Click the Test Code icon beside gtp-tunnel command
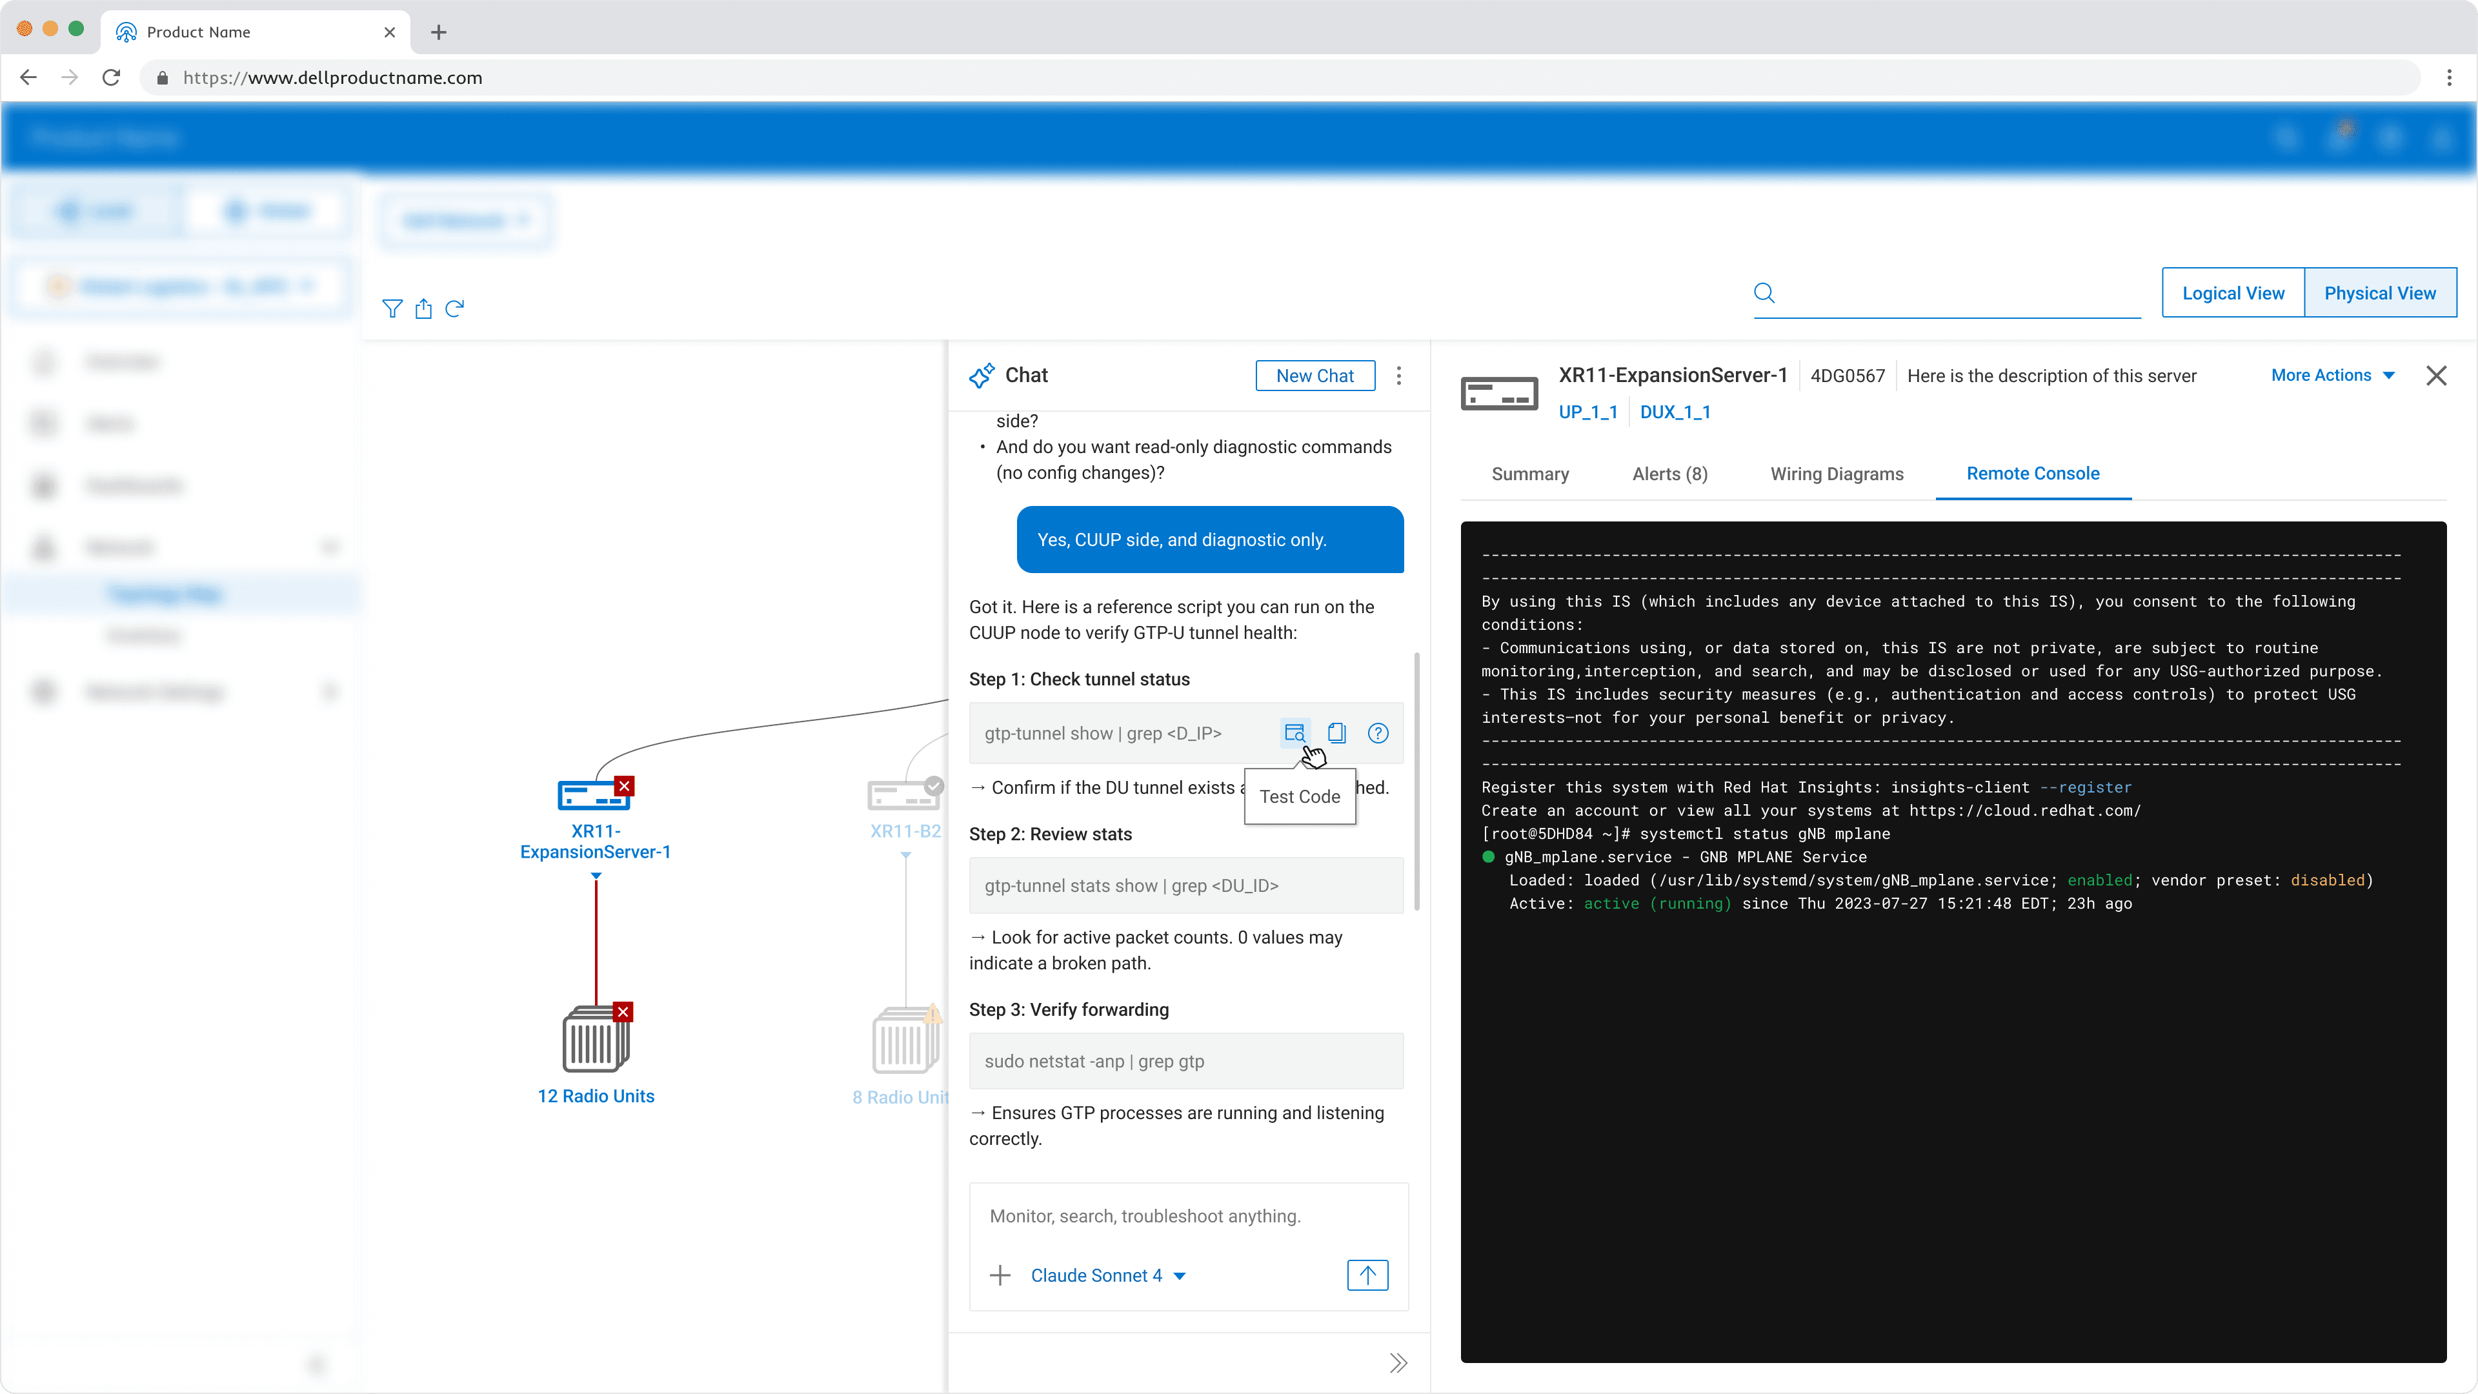2478x1394 pixels. (1294, 733)
